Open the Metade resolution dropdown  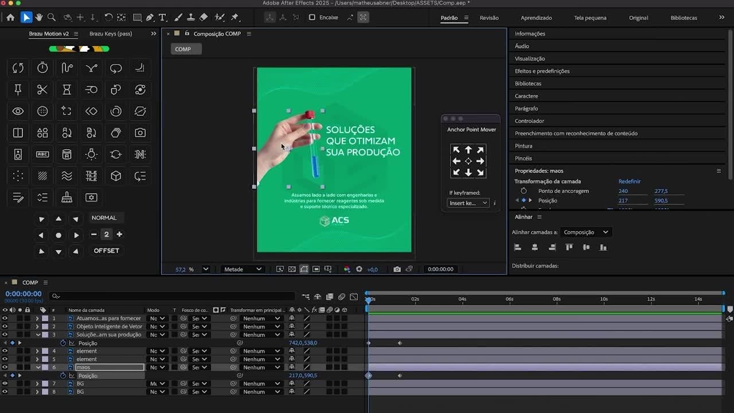[x=243, y=269]
